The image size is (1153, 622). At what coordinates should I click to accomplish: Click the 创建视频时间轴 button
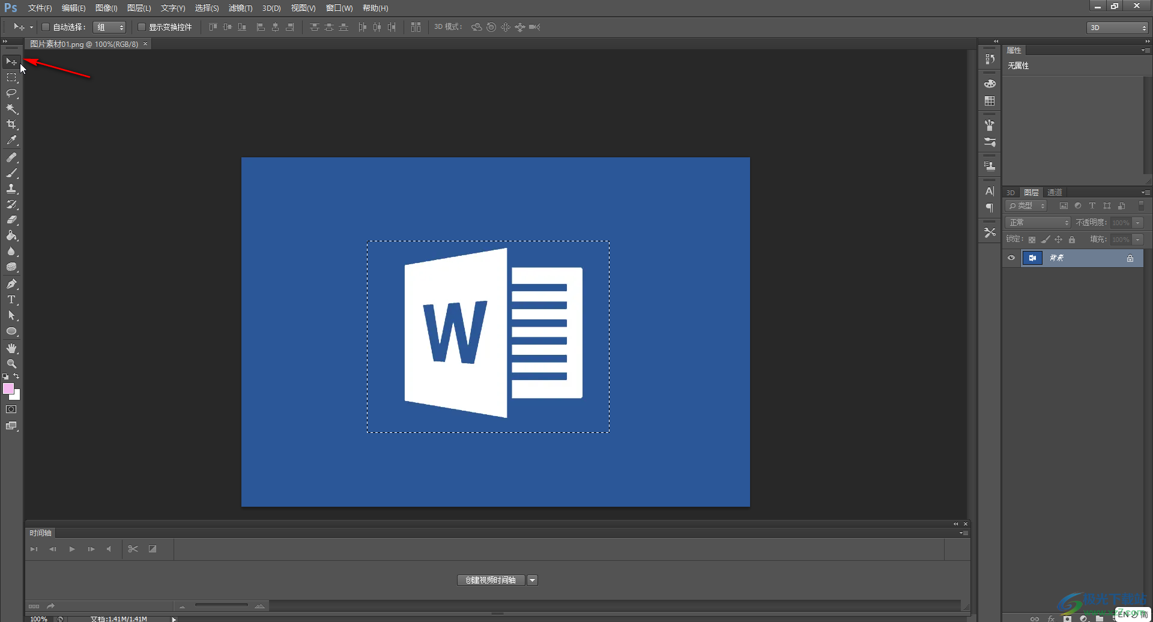click(491, 580)
